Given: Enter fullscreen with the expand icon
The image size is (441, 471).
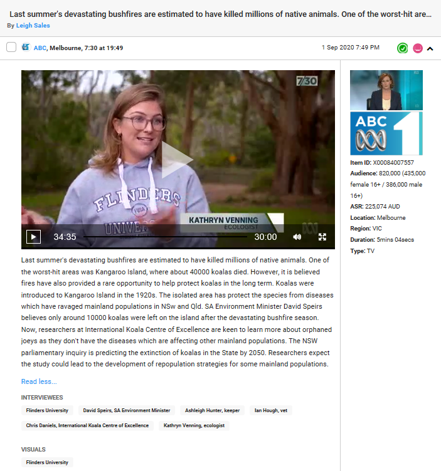Looking at the screenshot, I should tap(322, 237).
